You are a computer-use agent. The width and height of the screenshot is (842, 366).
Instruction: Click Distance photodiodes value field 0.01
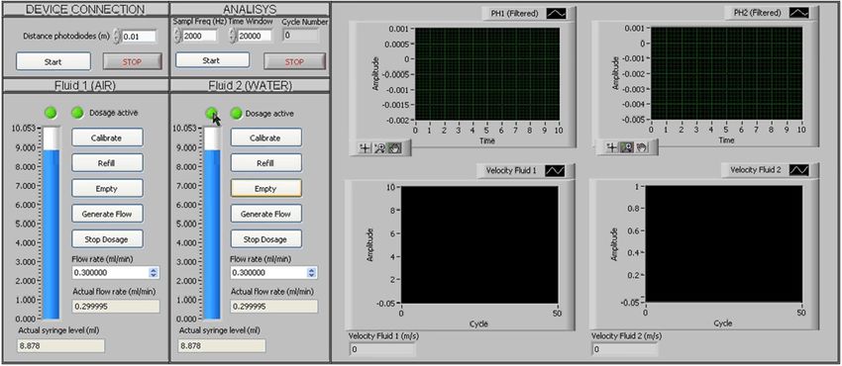139,37
